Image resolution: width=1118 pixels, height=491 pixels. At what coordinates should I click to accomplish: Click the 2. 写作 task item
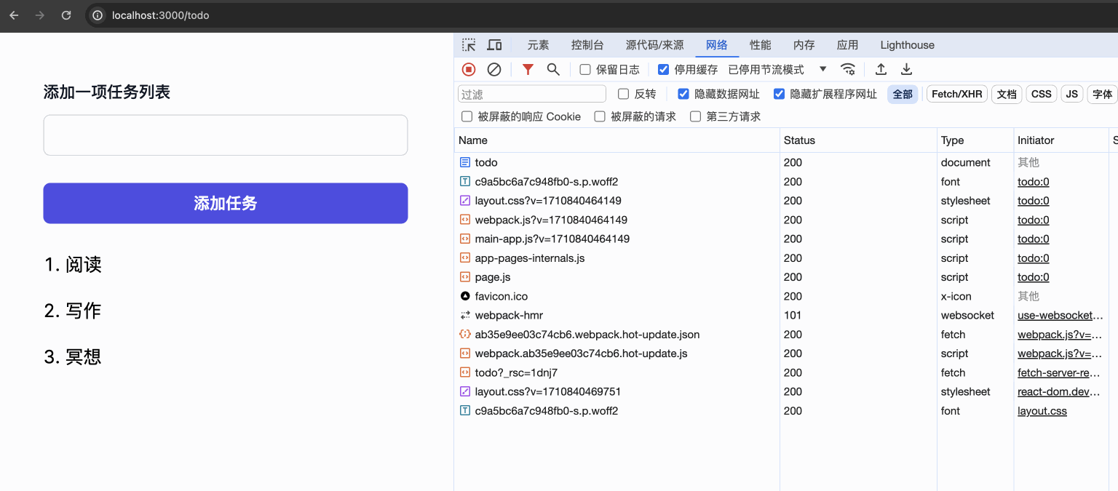coord(73,311)
